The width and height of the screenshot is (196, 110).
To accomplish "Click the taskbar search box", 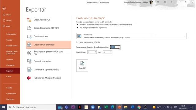I will pyautogui.click(x=32, y=107).
